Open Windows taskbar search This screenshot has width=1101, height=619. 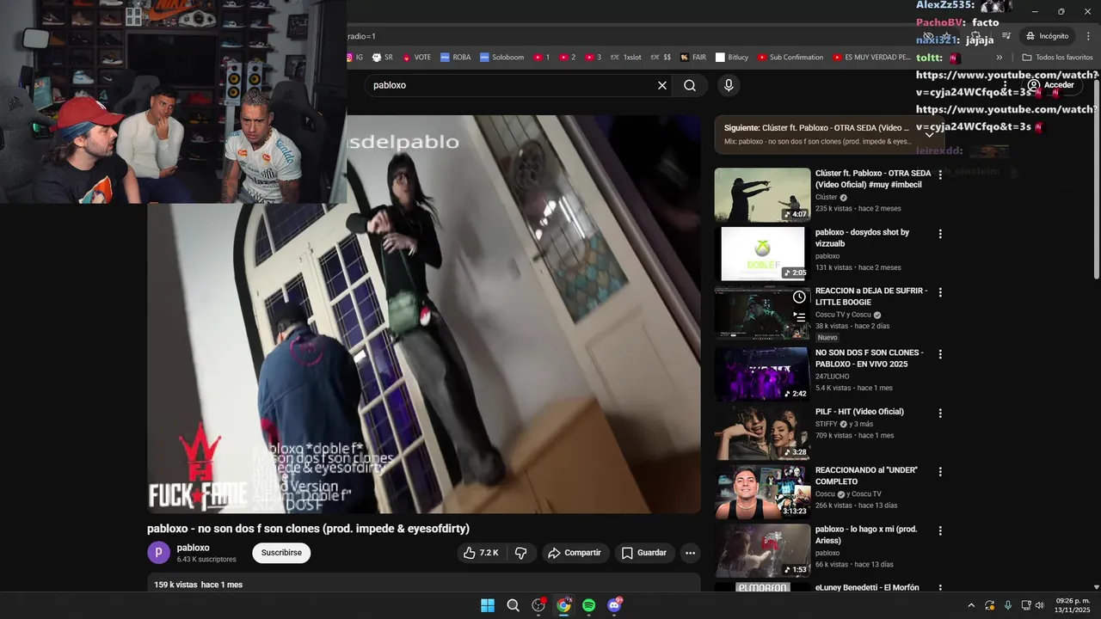[x=513, y=605]
